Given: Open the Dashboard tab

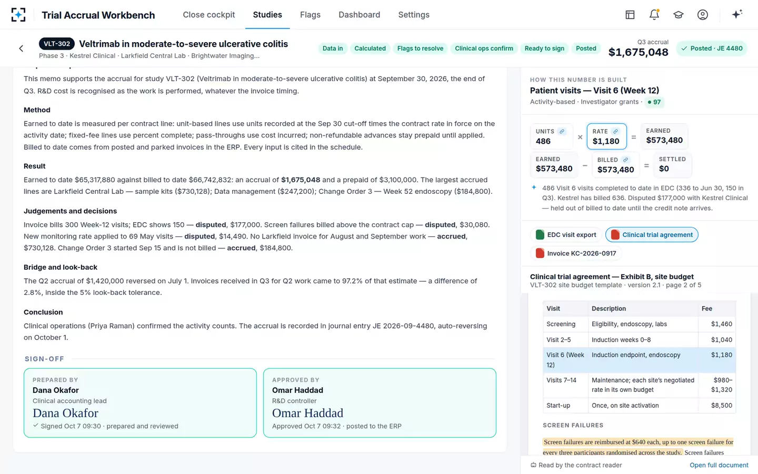Looking at the screenshot, I should (359, 15).
